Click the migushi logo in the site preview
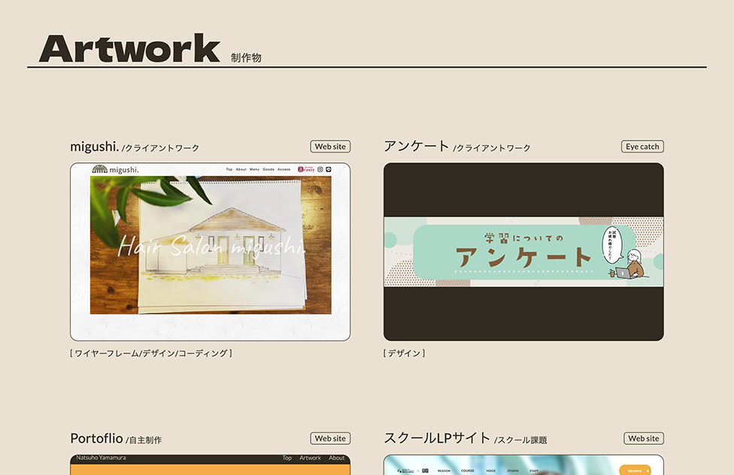This screenshot has width=734, height=475. pos(115,169)
